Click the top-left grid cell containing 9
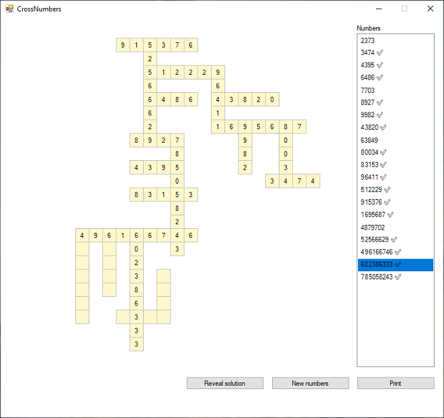The width and height of the screenshot is (444, 418). pos(123,46)
